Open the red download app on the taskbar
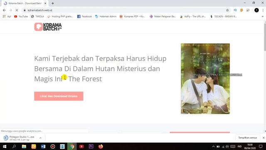266x150 pixels. tap(81, 146)
